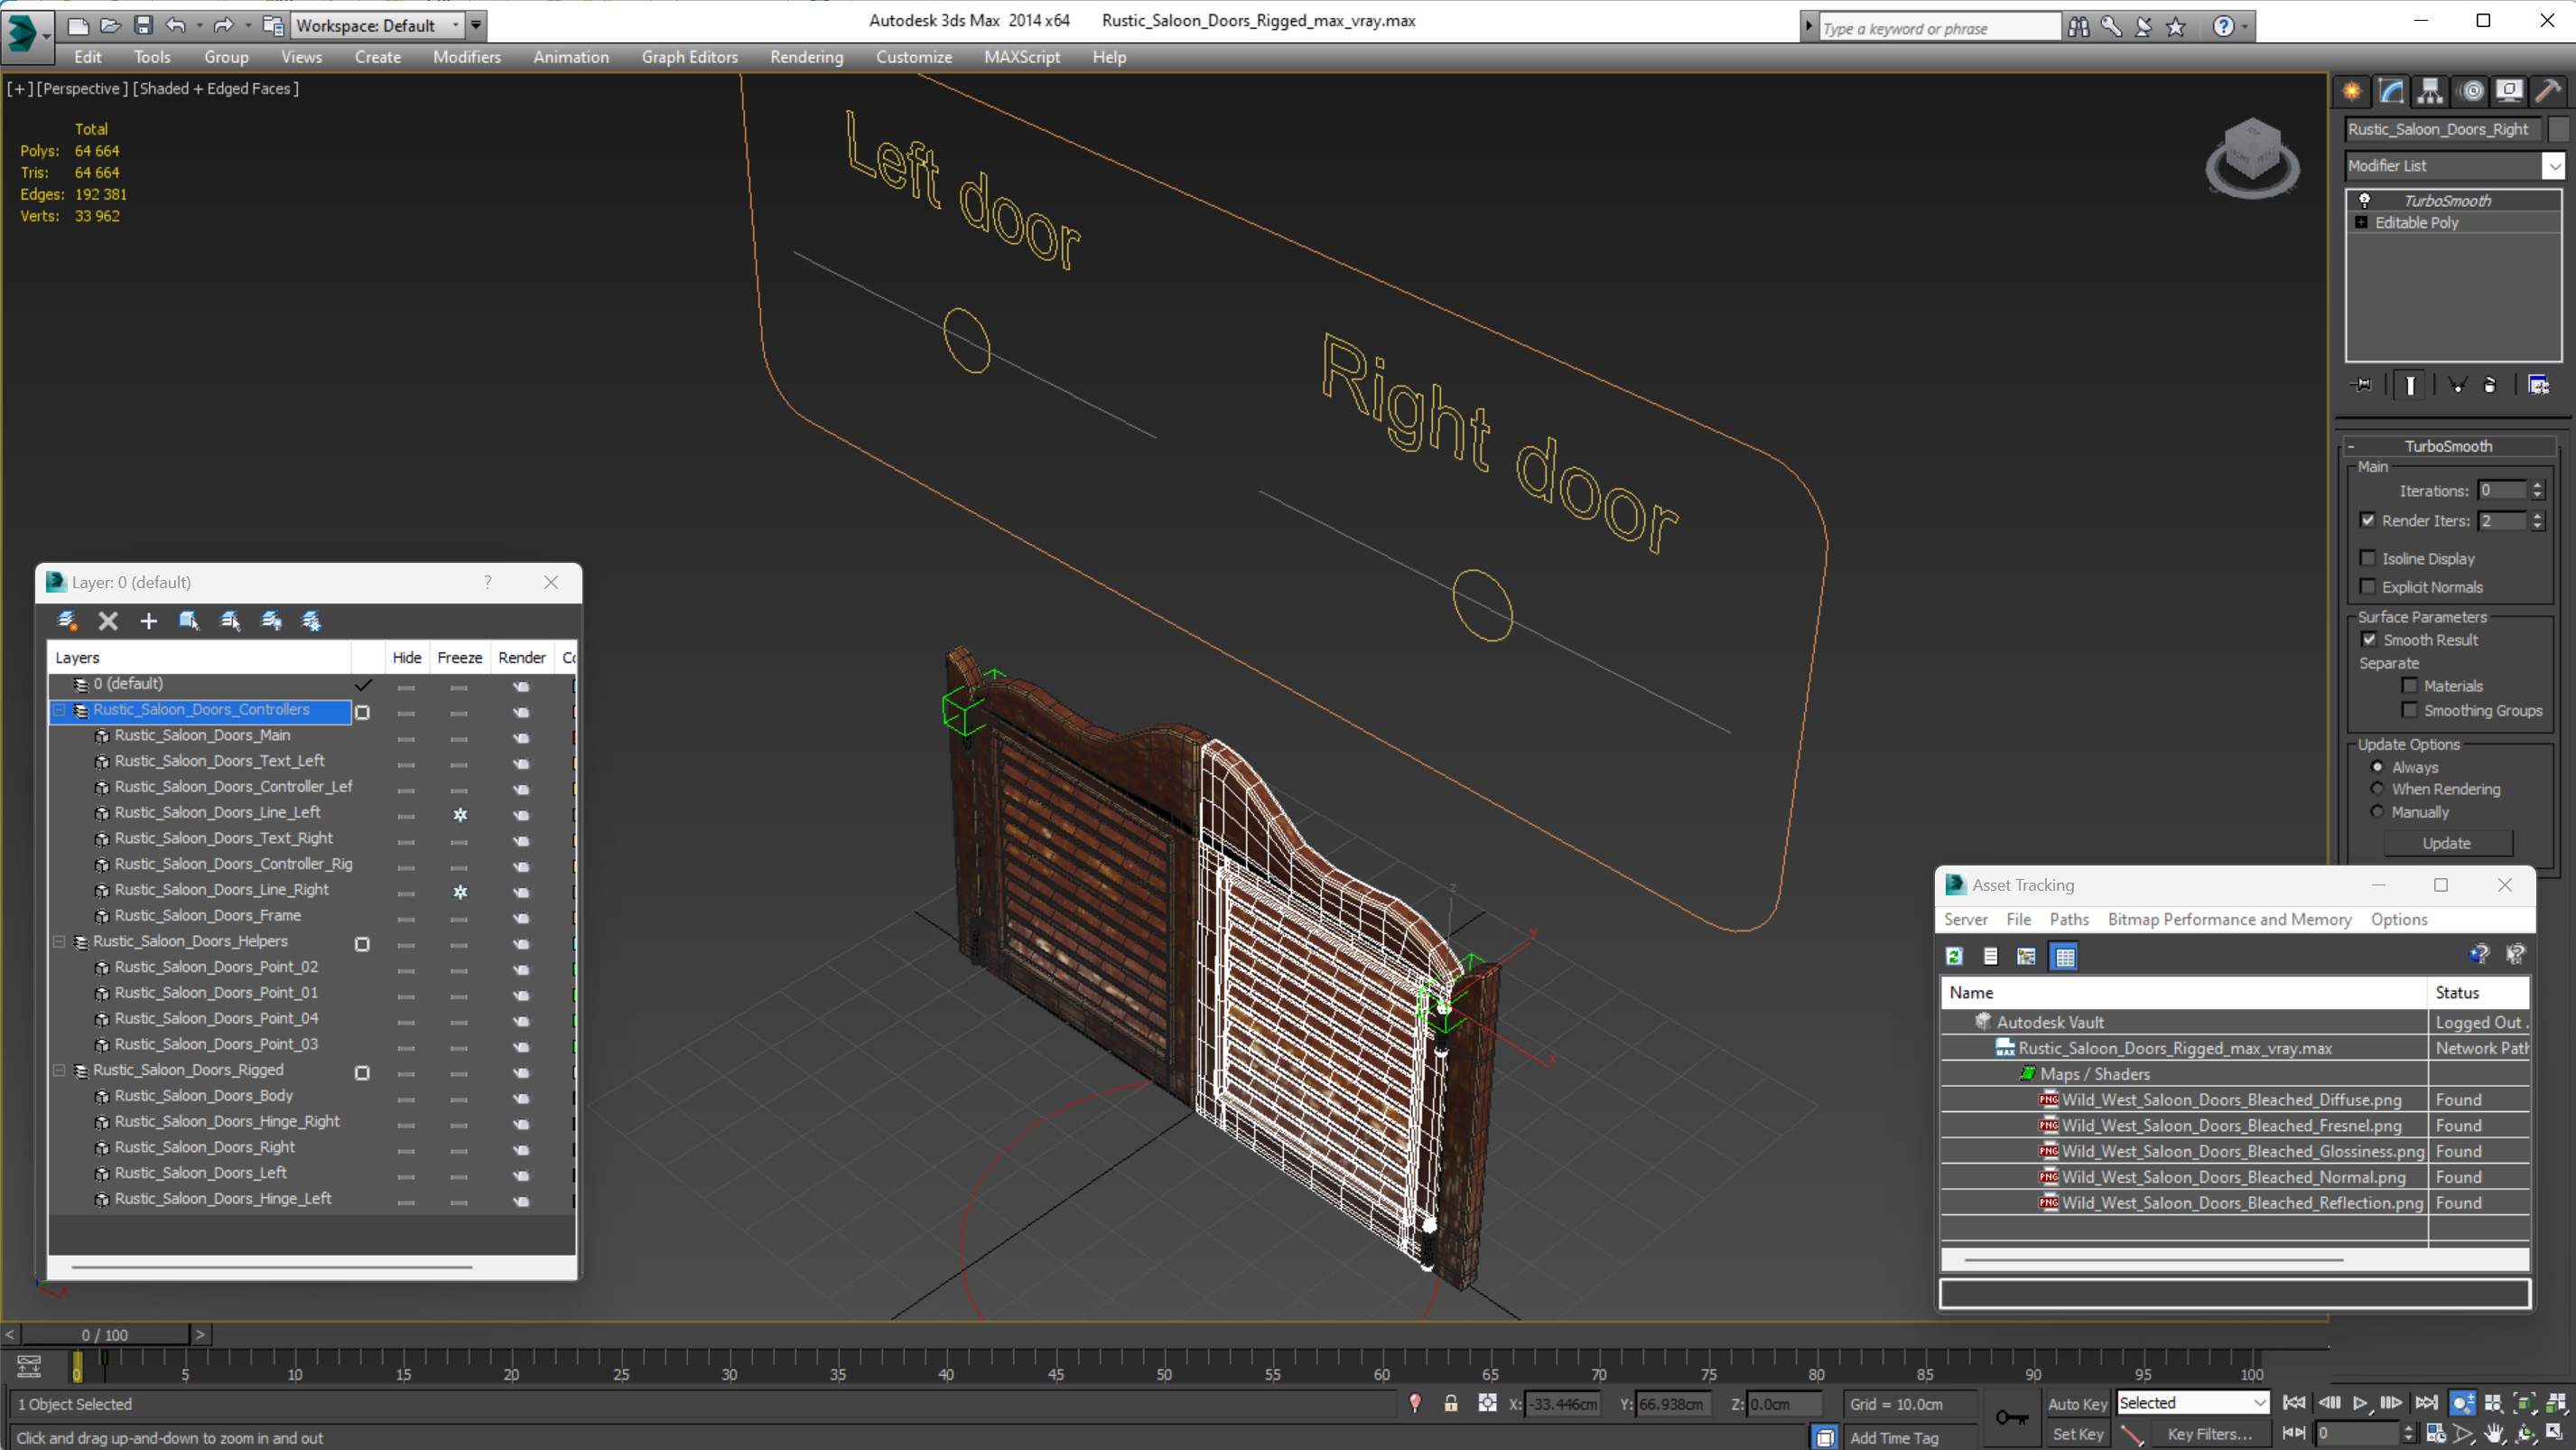This screenshot has height=1450, width=2576.
Task: Enable the Separate by Materials checkbox
Action: tap(2409, 686)
